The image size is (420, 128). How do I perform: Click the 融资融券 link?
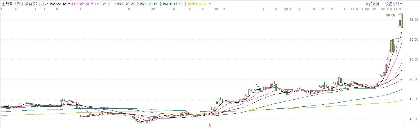tap(372, 4)
